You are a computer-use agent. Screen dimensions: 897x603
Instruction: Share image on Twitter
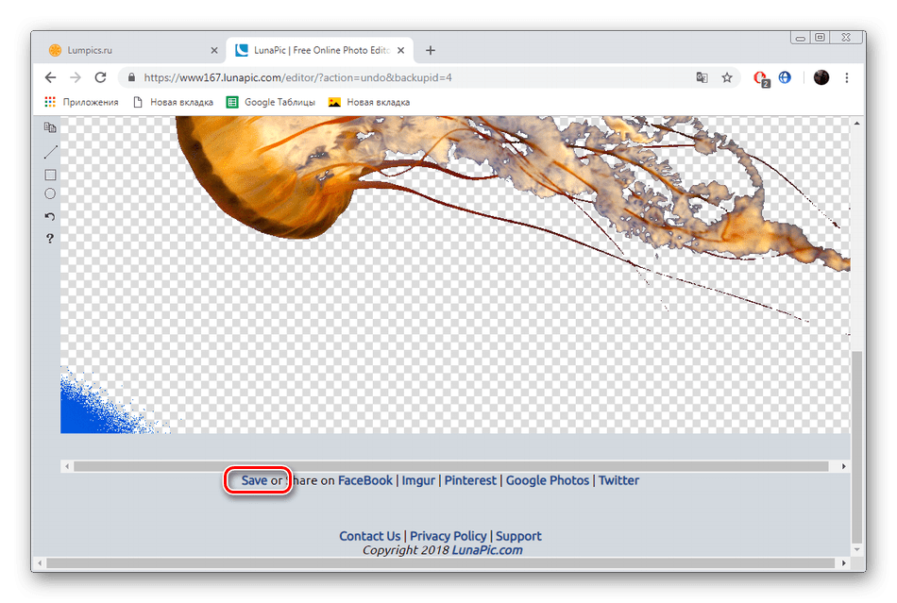pos(618,480)
